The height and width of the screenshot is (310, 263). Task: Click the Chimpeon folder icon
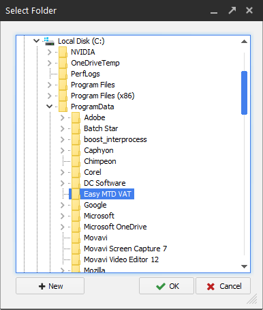click(76, 161)
